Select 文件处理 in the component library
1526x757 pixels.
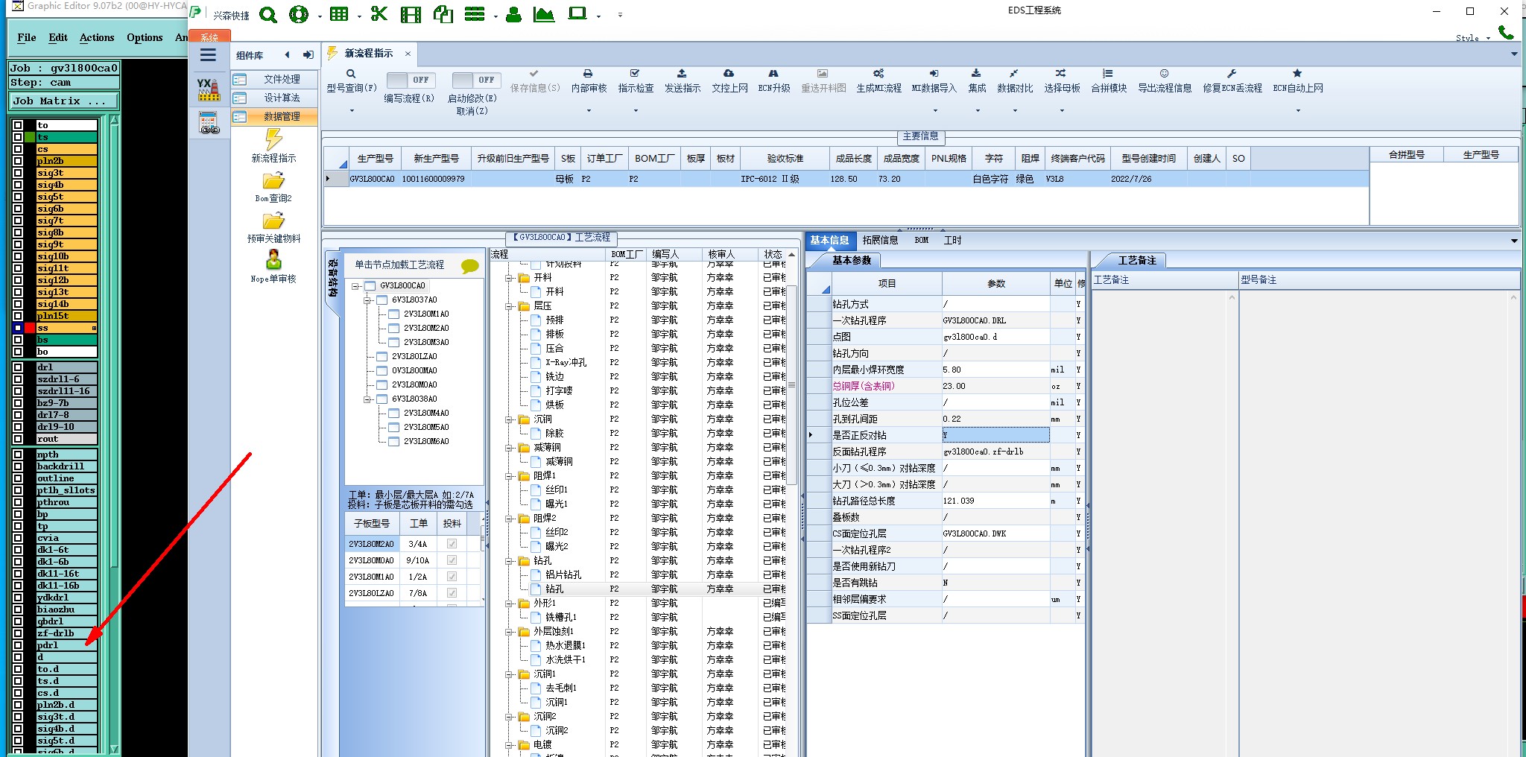pyautogui.click(x=274, y=79)
